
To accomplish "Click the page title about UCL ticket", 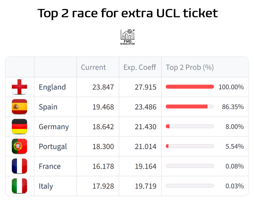I will [127, 13].
